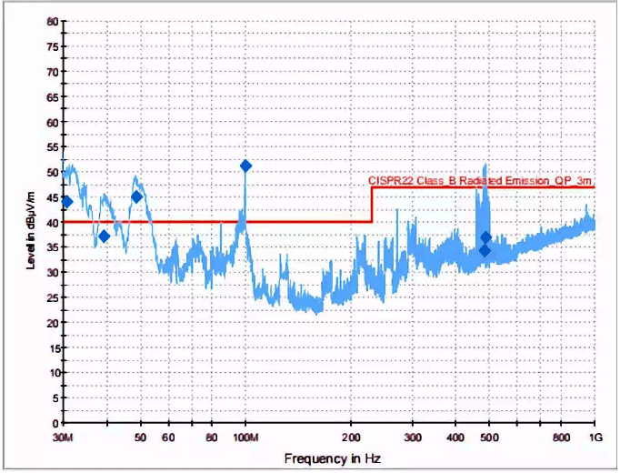Click the 100M tick label on x-axis
Image resolution: width=620 pixels, height=473 pixels.
(245, 439)
